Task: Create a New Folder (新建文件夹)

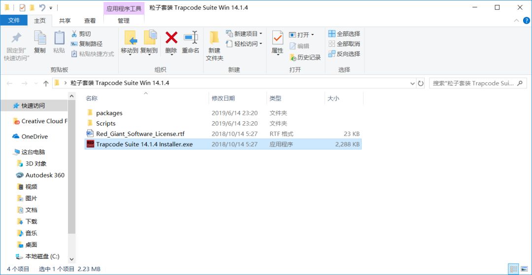Action: (x=214, y=46)
